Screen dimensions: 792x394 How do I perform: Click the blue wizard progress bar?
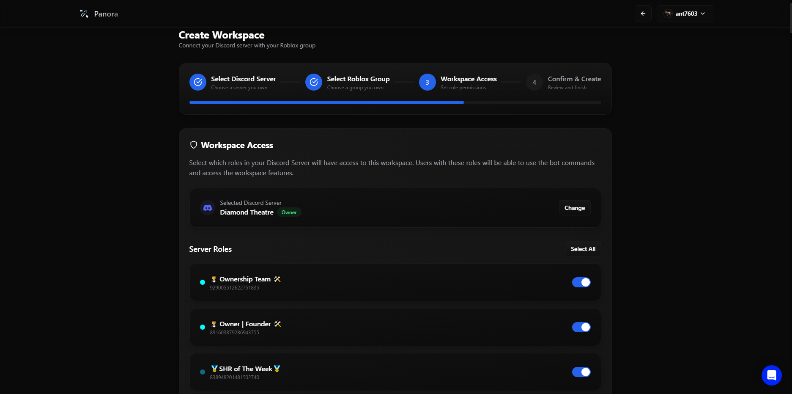click(x=326, y=102)
